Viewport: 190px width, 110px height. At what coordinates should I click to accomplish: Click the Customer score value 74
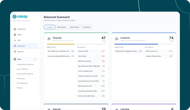point(171,38)
